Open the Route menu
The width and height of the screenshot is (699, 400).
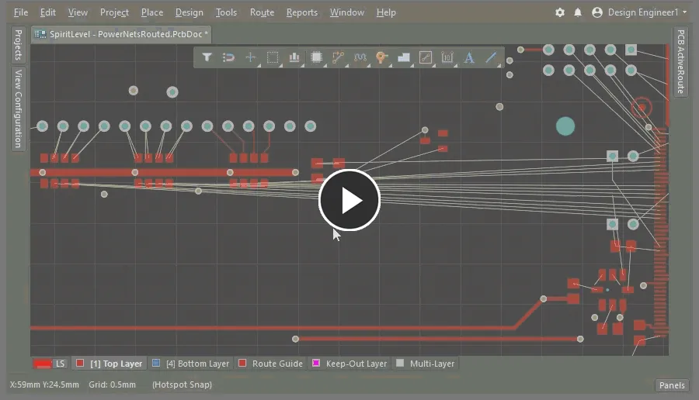coord(262,12)
